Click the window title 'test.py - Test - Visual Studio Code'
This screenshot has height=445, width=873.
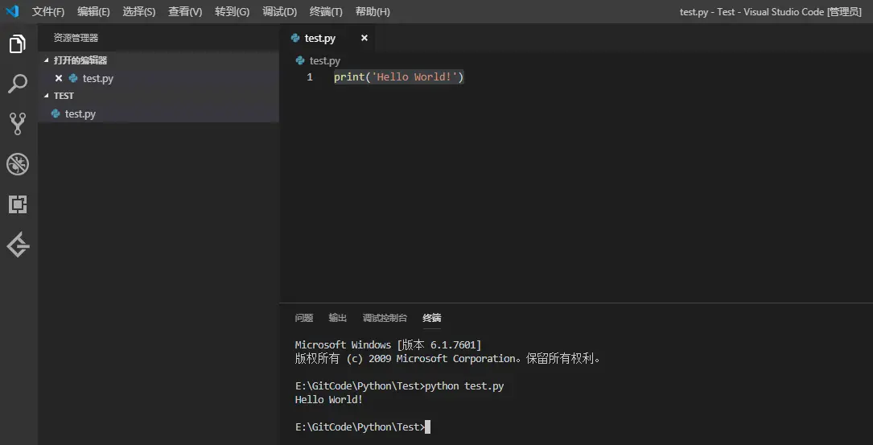click(771, 12)
